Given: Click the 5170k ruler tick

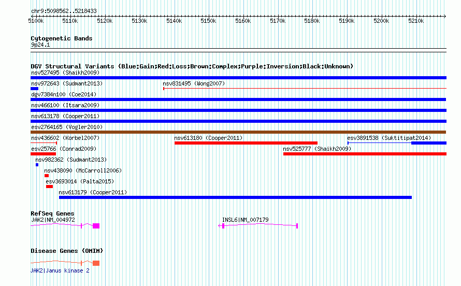Looking at the screenshot, I should pos(278,21).
